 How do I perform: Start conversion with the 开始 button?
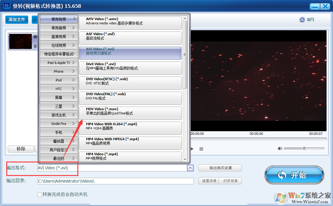(x=294, y=174)
